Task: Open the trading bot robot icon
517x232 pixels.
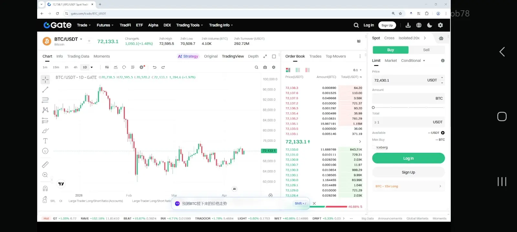Action: [441, 38]
